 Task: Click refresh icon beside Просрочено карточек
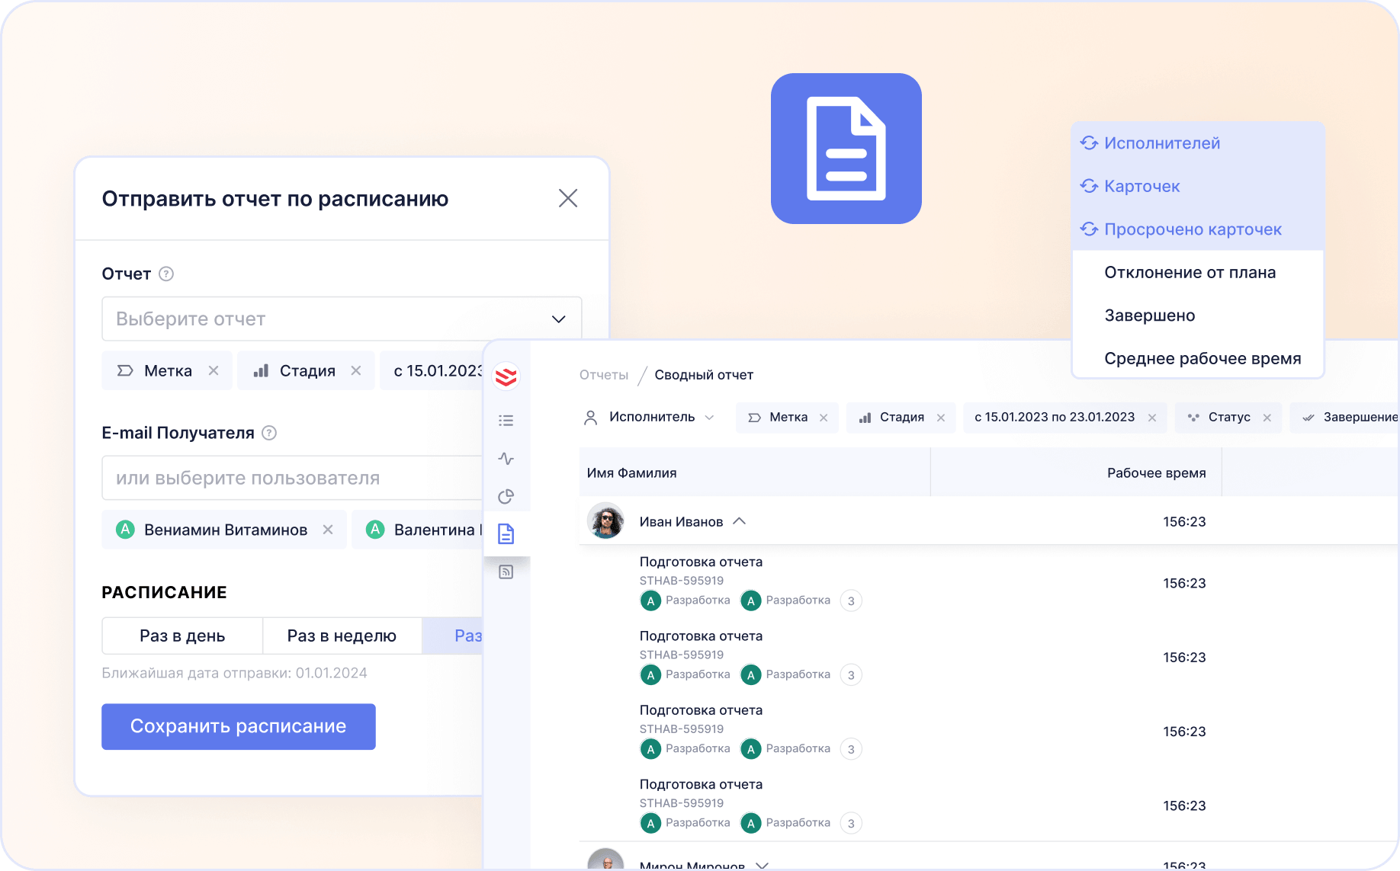point(1089,229)
